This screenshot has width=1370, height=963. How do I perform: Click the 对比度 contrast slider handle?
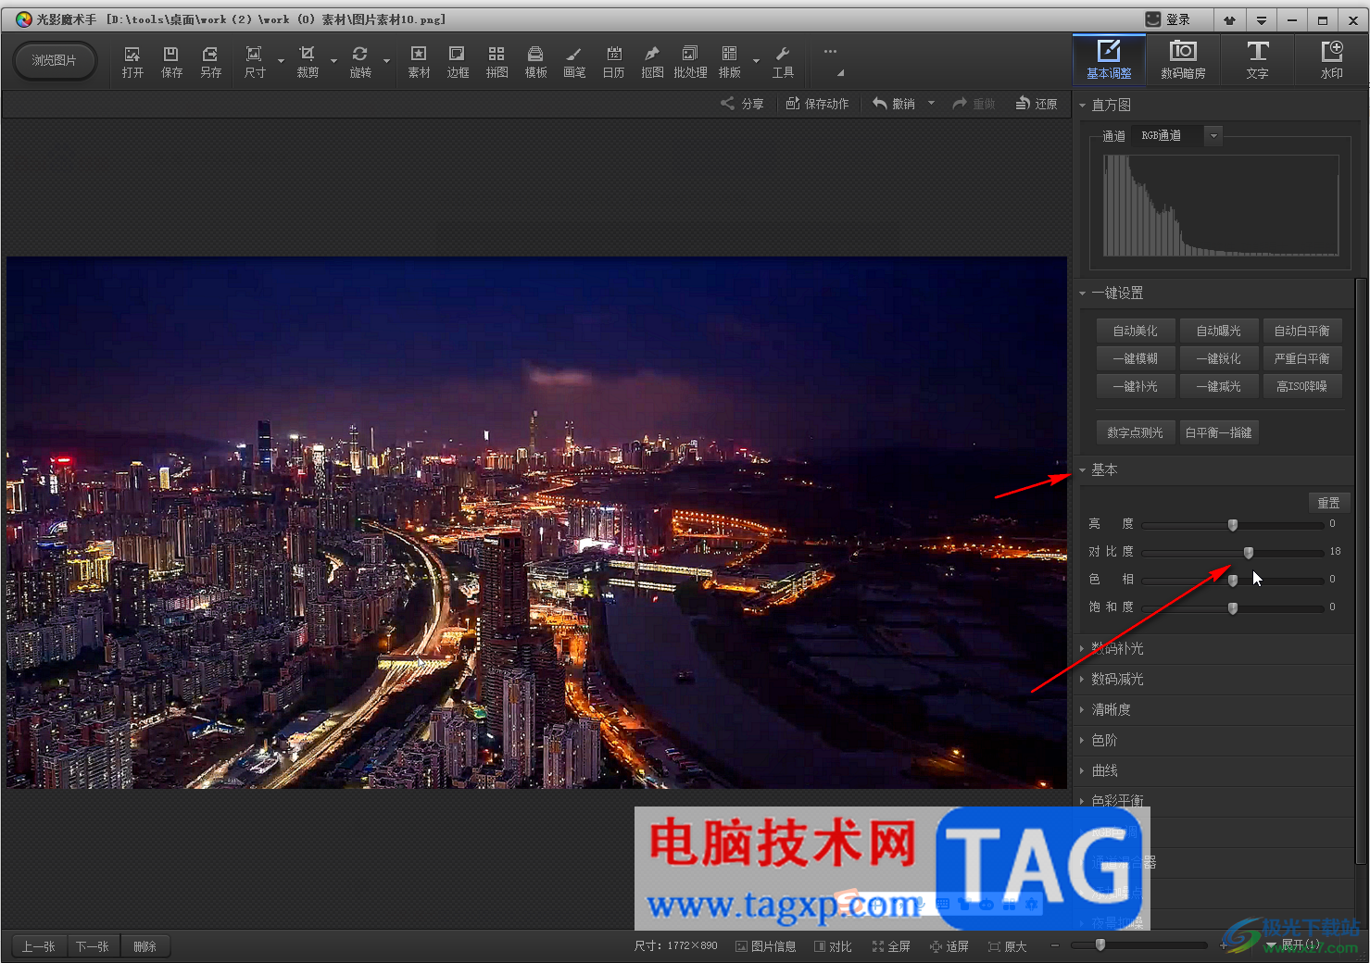1249,553
